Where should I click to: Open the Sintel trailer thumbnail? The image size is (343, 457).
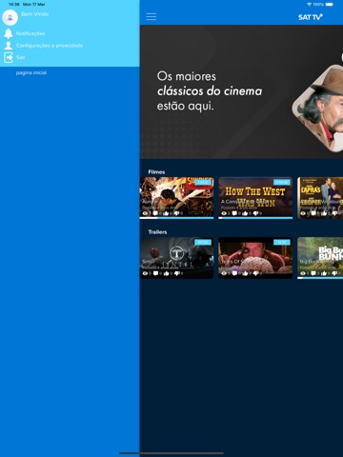coord(176,258)
